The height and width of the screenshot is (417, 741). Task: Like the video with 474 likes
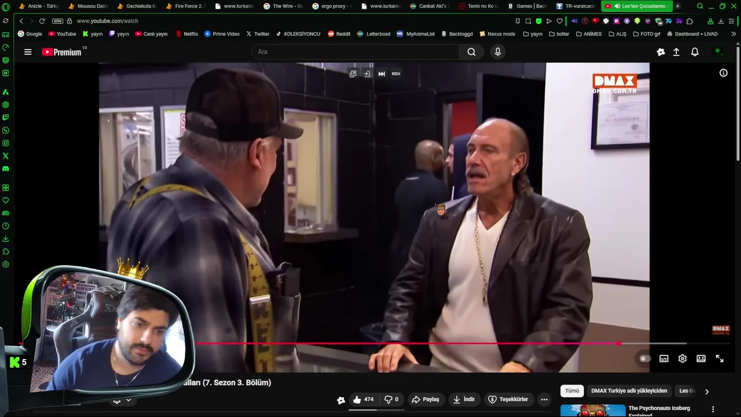[x=364, y=399]
